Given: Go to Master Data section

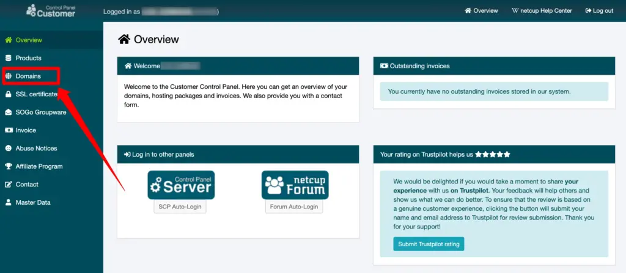Looking at the screenshot, I should click(33, 202).
